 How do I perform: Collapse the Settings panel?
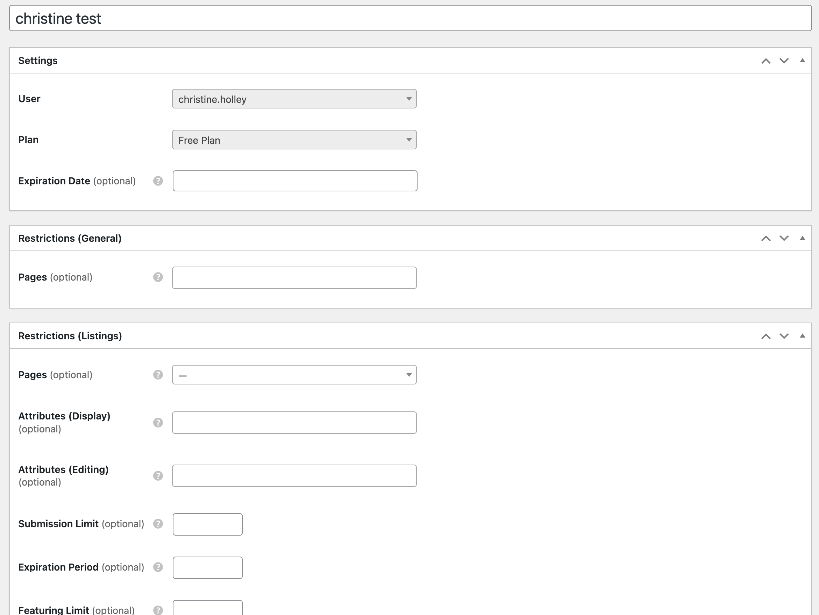[802, 61]
